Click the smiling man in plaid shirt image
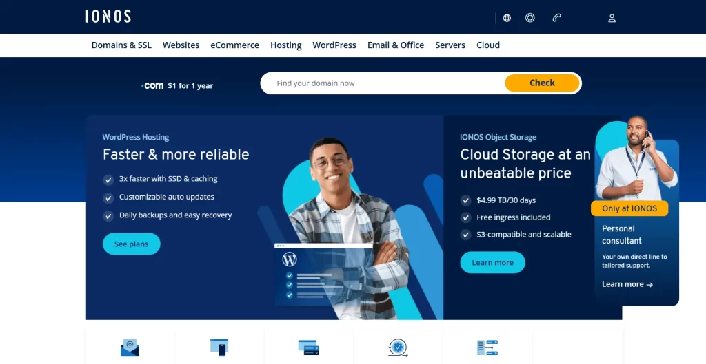Screen dimensions: 706x364 [x=349, y=228]
